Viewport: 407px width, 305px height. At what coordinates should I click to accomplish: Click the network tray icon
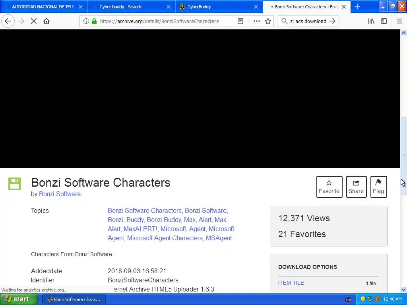(370, 299)
